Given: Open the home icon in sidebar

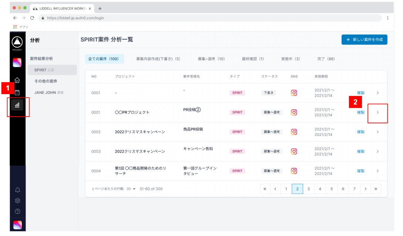Looking at the screenshot, I should 17,80.
